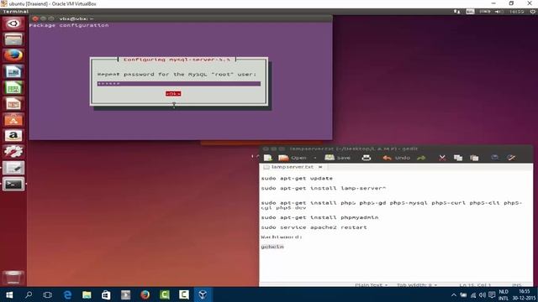Open the Ubuntu Dash search launcher
The width and height of the screenshot is (538, 302).
point(13,23)
